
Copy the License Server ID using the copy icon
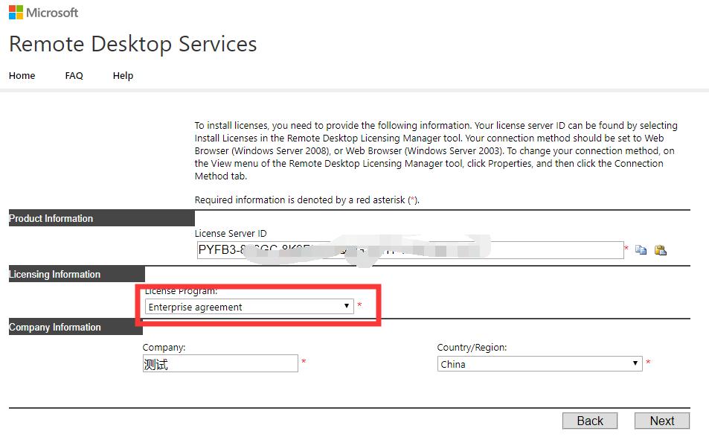pos(641,250)
